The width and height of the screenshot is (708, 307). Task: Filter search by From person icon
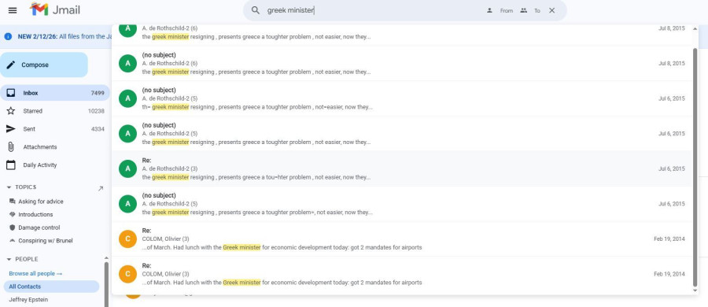pos(489,10)
